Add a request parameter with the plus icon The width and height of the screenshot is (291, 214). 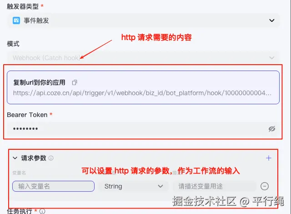coord(269,158)
